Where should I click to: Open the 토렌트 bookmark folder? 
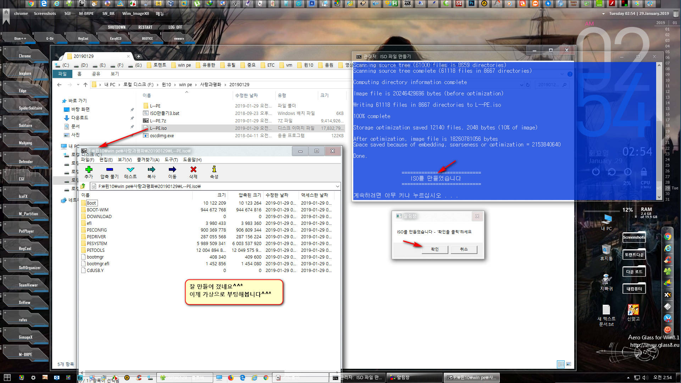[x=156, y=65]
